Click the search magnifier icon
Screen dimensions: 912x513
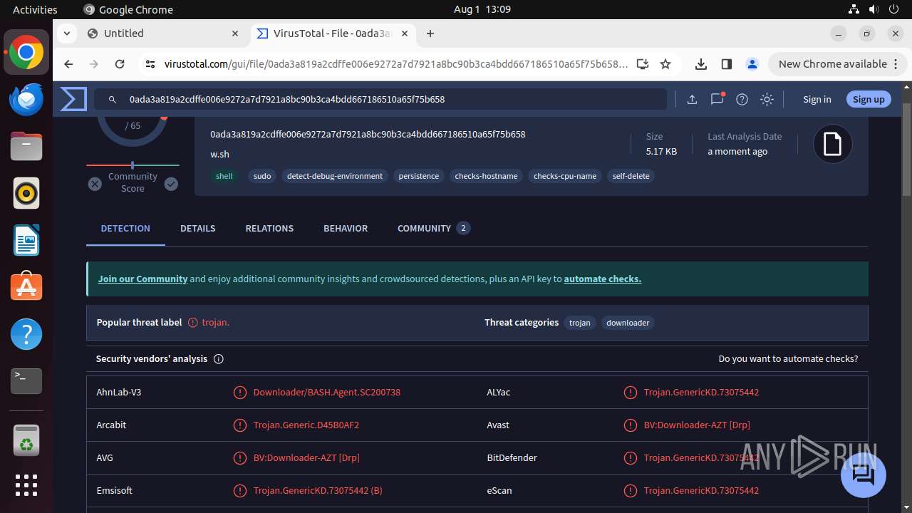coord(113,100)
